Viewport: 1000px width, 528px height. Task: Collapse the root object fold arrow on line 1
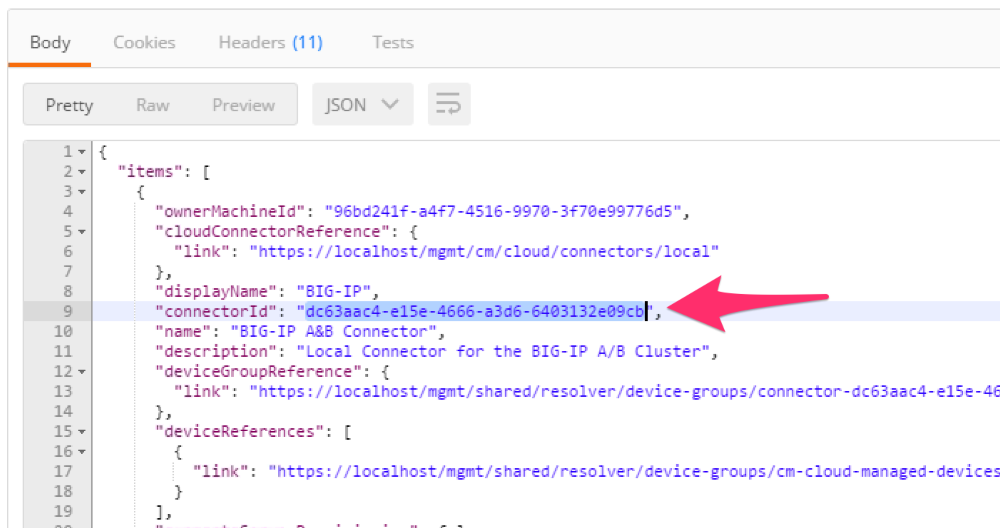click(82, 151)
